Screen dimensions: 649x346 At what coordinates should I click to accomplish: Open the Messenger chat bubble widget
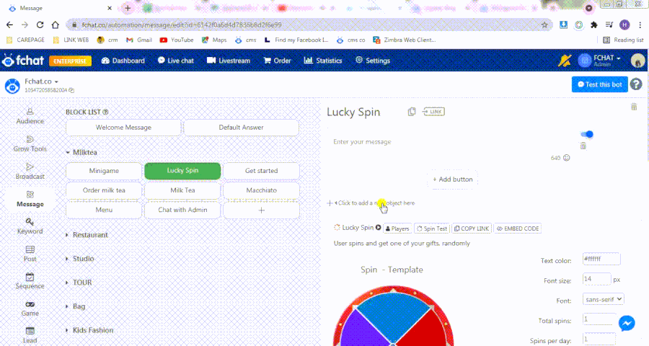627,323
